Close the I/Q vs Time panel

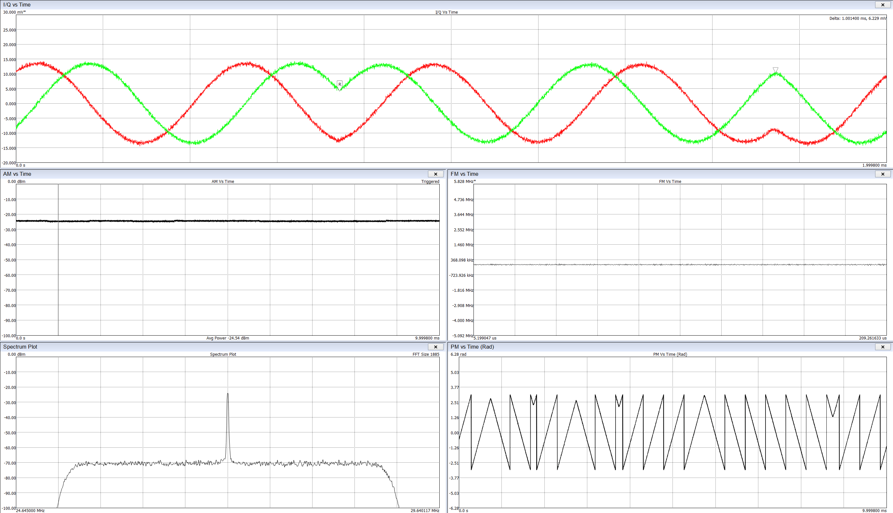(882, 5)
